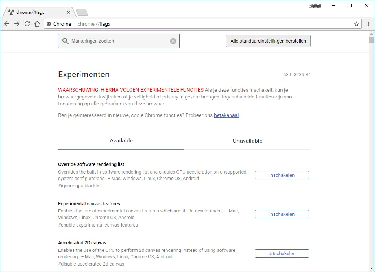Screen dimensions: 375x272
Task: Click the scrollbar down arrow
Action: click(x=371, y=268)
